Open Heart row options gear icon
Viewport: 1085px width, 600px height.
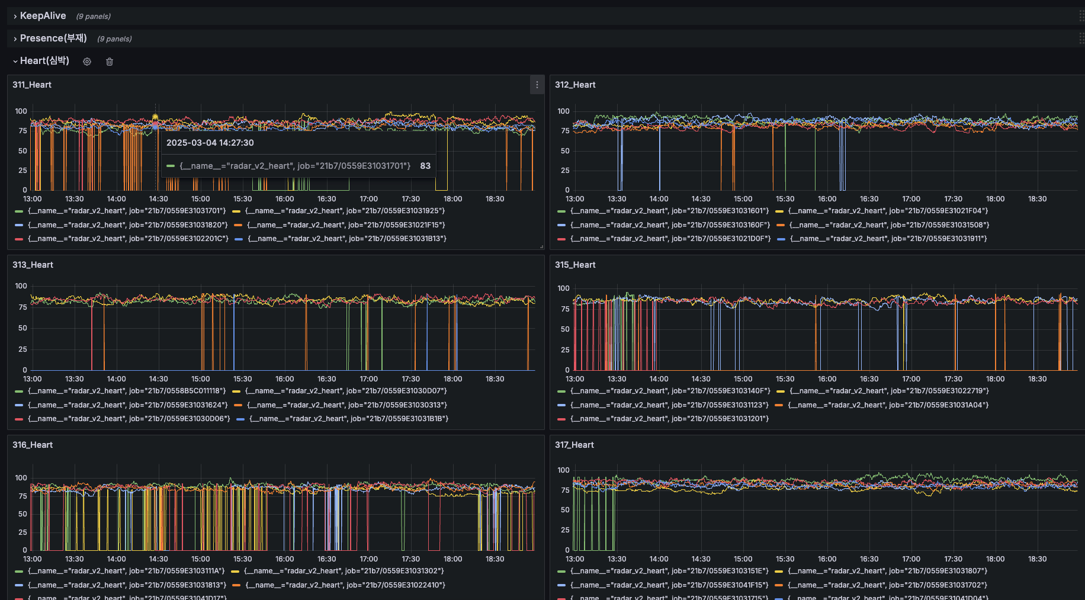[87, 62]
